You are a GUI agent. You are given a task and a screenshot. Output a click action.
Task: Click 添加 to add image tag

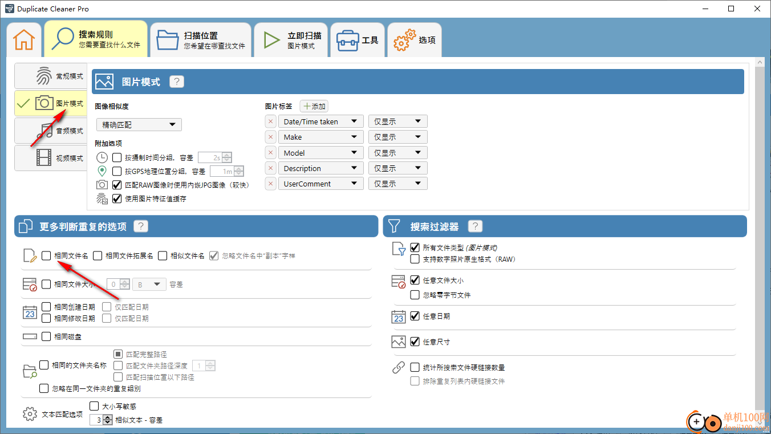[314, 106]
